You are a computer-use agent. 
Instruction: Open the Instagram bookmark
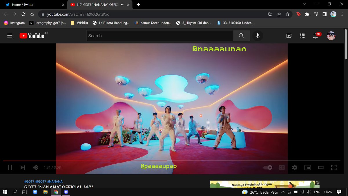coord(14,23)
